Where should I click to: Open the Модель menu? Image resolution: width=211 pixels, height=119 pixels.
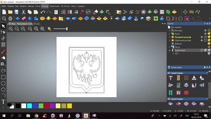tap(23, 6)
